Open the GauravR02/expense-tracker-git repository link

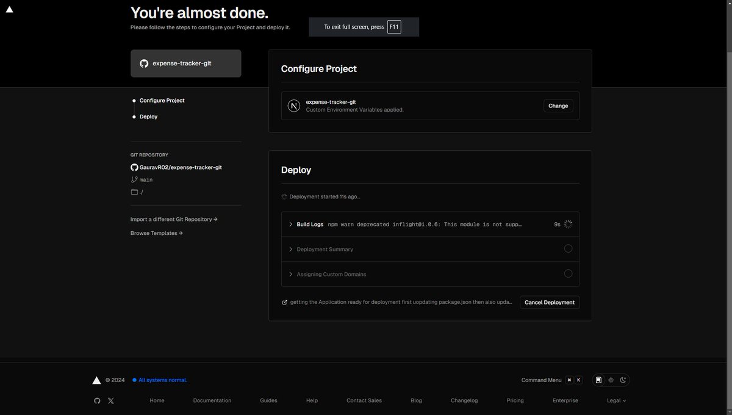pos(181,167)
